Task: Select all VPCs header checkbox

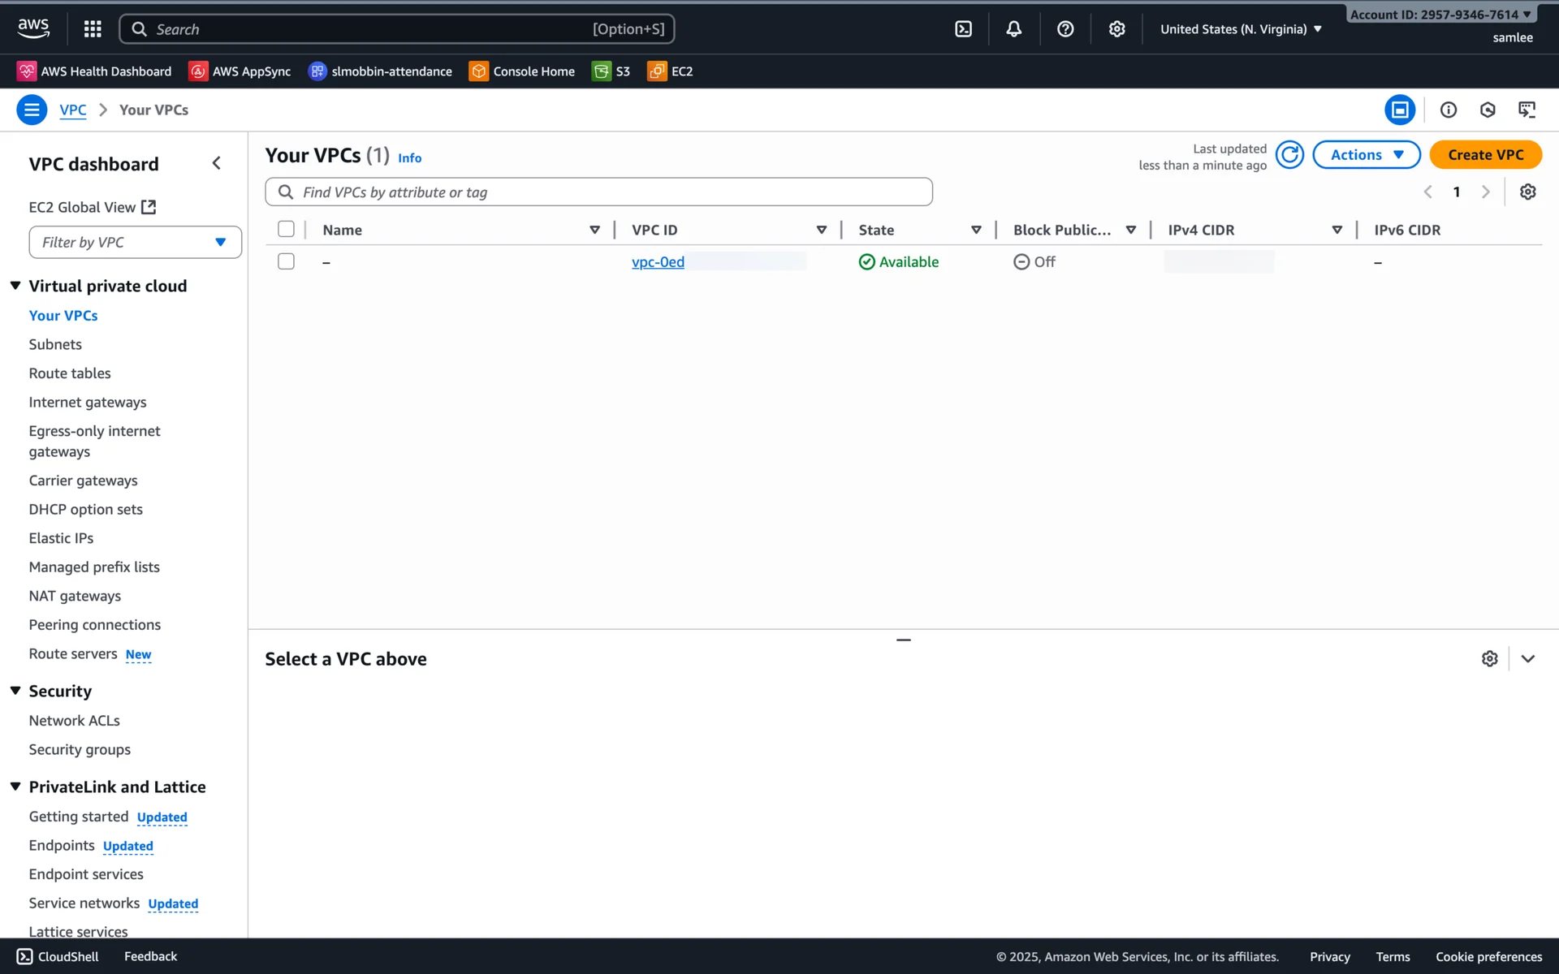Action: point(286,229)
